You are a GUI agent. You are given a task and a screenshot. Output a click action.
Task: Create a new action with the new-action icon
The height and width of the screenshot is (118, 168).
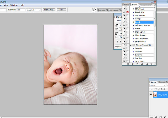[147, 64]
